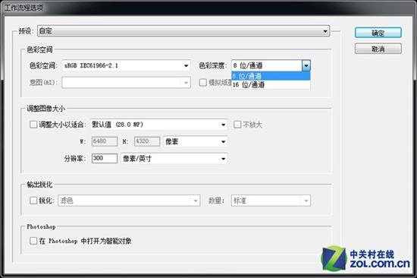417x278 pixels.
Task: Collapse the 色彩深度 dropdown arrow
Action: [x=306, y=65]
